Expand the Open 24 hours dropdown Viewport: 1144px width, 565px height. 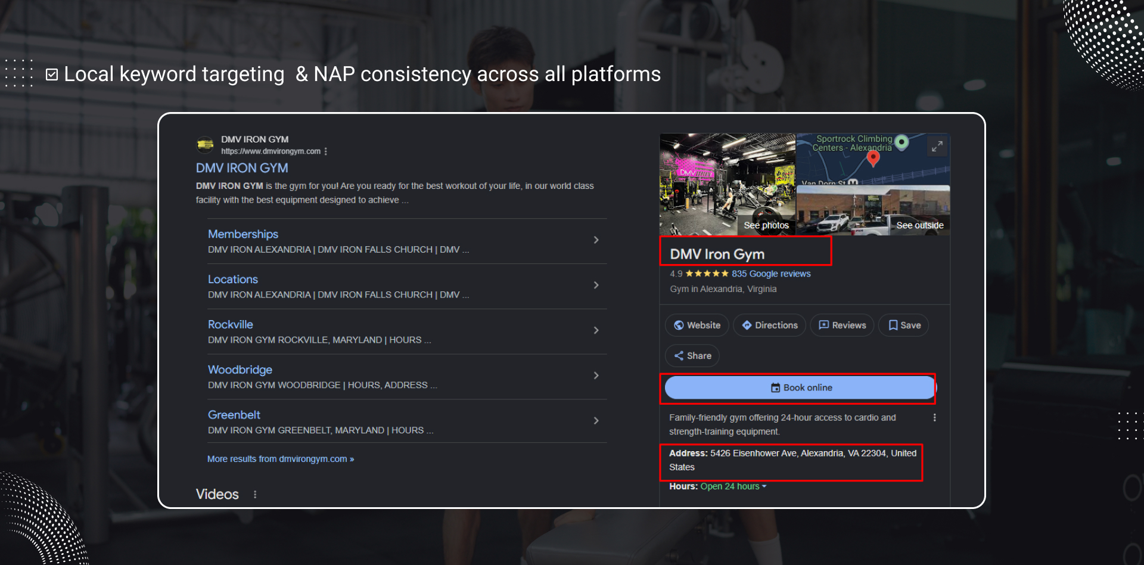pyautogui.click(x=733, y=486)
